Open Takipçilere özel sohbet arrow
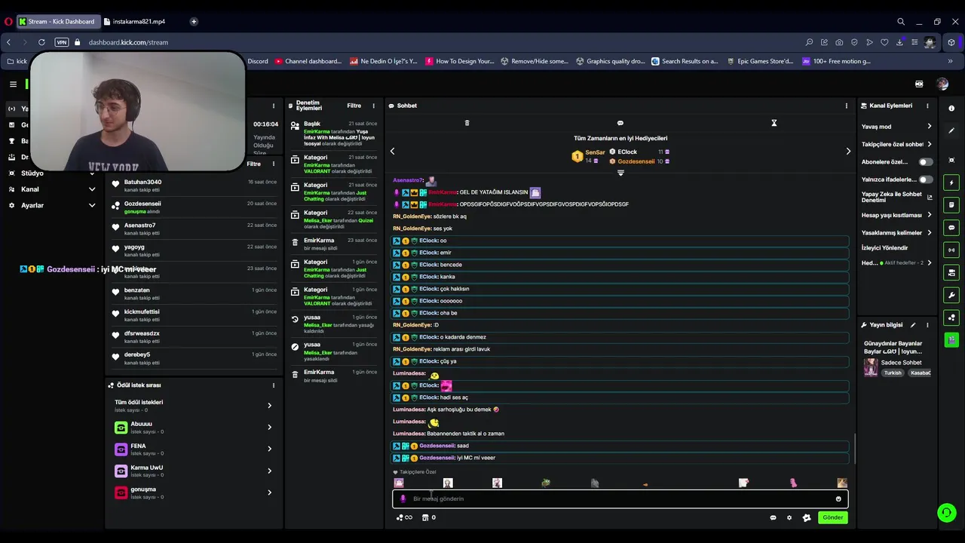The height and width of the screenshot is (543, 965). (929, 144)
